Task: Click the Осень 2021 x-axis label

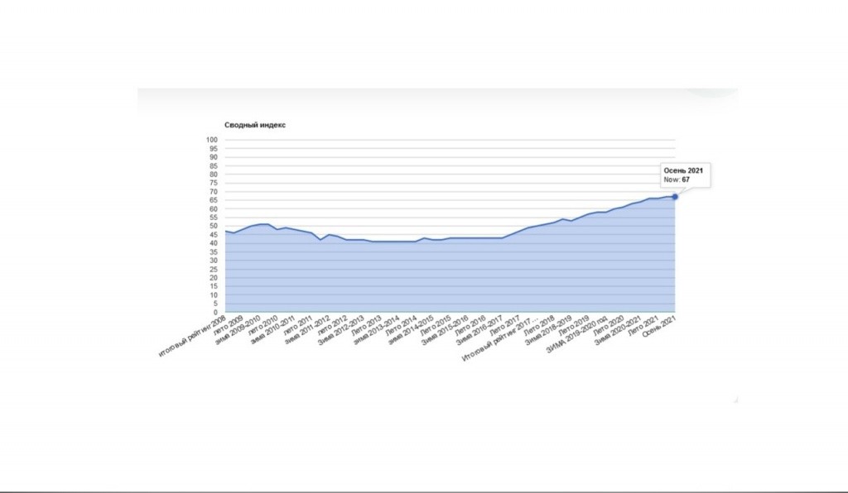Action: pyautogui.click(x=660, y=327)
